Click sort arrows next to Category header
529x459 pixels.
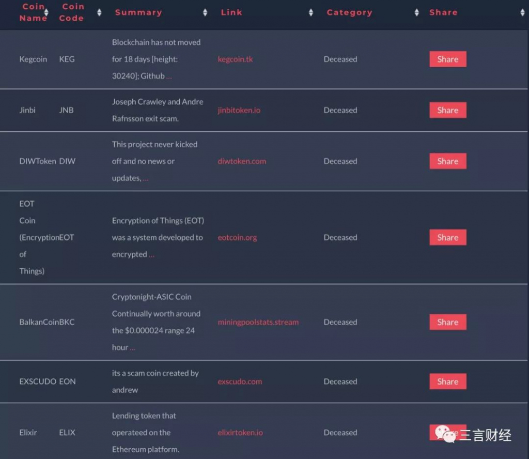pos(416,12)
